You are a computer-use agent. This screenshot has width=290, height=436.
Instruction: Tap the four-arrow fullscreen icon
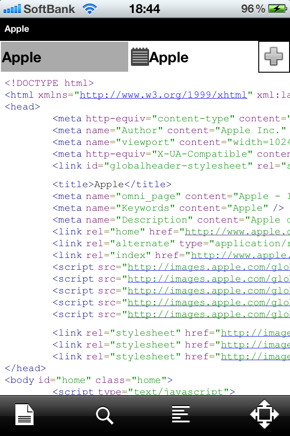tap(265, 414)
